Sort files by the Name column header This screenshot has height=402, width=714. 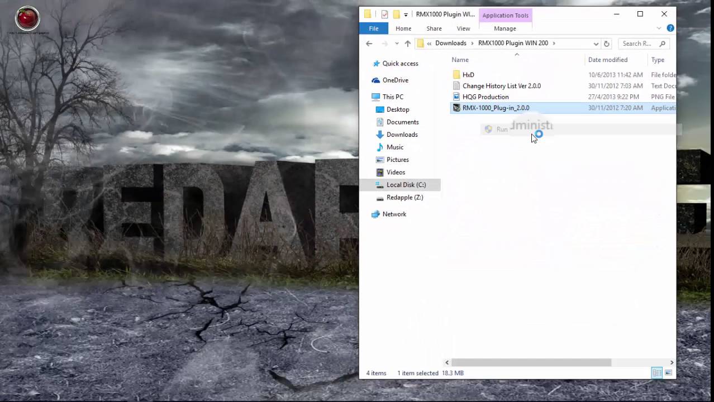(460, 60)
